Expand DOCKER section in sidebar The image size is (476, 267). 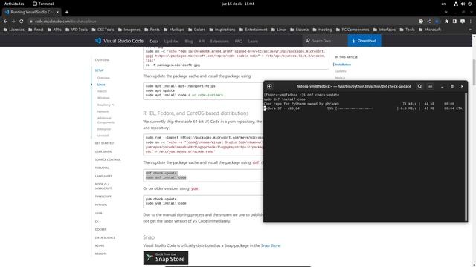(x=101, y=229)
